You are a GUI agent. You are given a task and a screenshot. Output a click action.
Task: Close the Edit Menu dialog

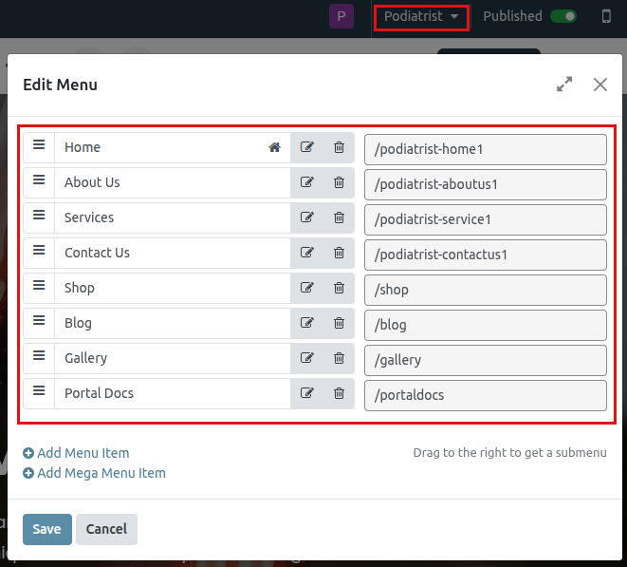(x=599, y=85)
